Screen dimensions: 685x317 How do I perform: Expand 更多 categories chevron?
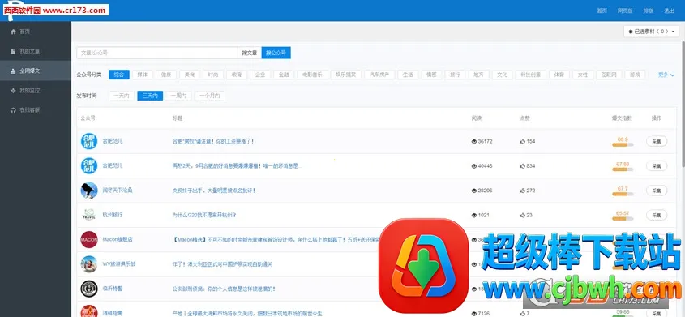tap(666, 75)
